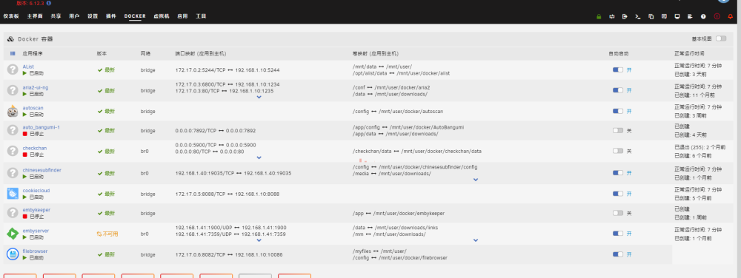
Task: Click the filebrowser container name link
Action: click(x=35, y=251)
